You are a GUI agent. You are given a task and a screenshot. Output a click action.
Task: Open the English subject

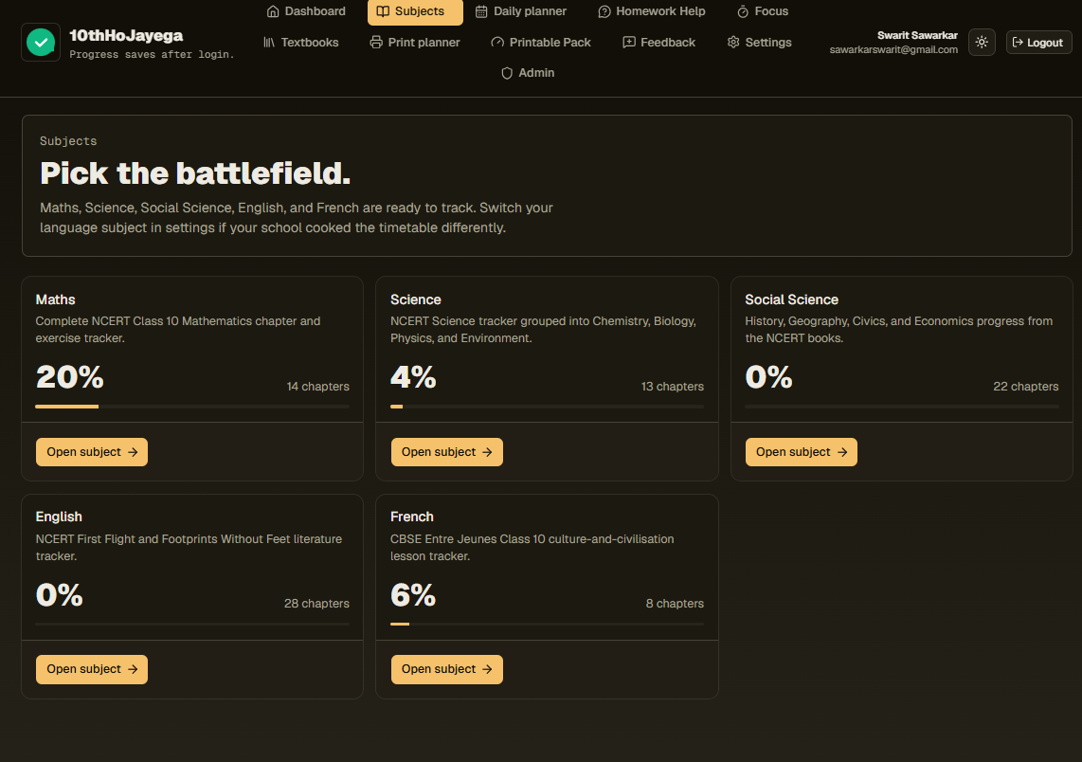pyautogui.click(x=92, y=669)
